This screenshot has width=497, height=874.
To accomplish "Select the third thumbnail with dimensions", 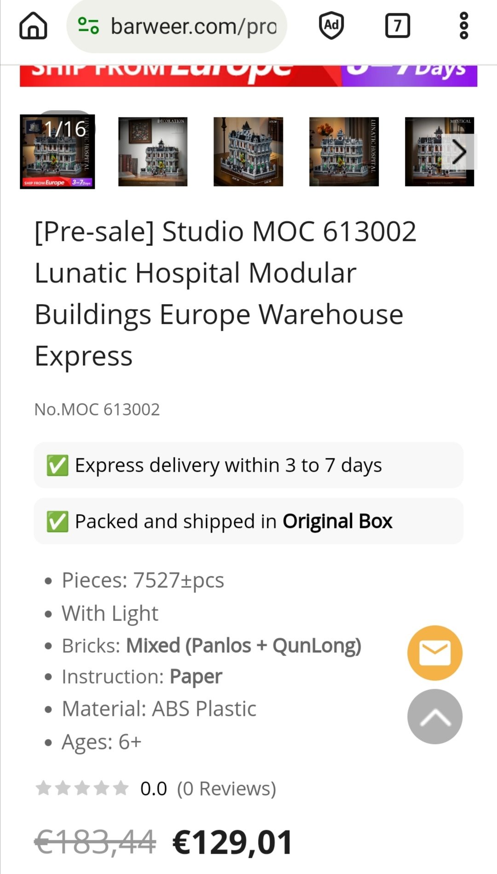I will coord(248,152).
